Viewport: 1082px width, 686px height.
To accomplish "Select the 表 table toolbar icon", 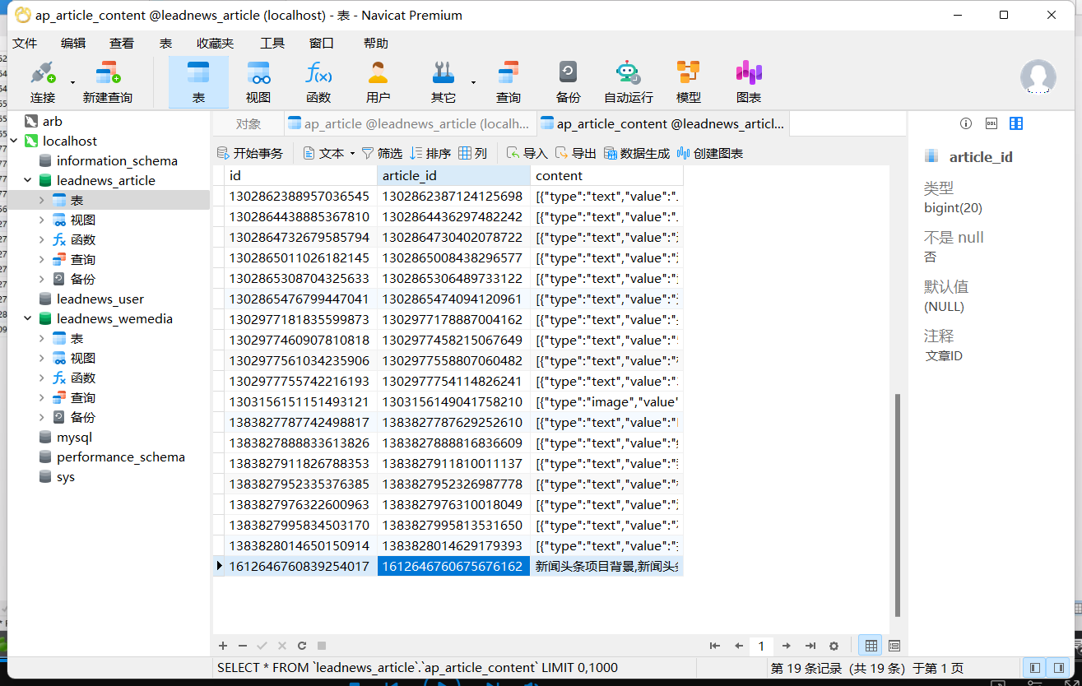I will click(198, 82).
